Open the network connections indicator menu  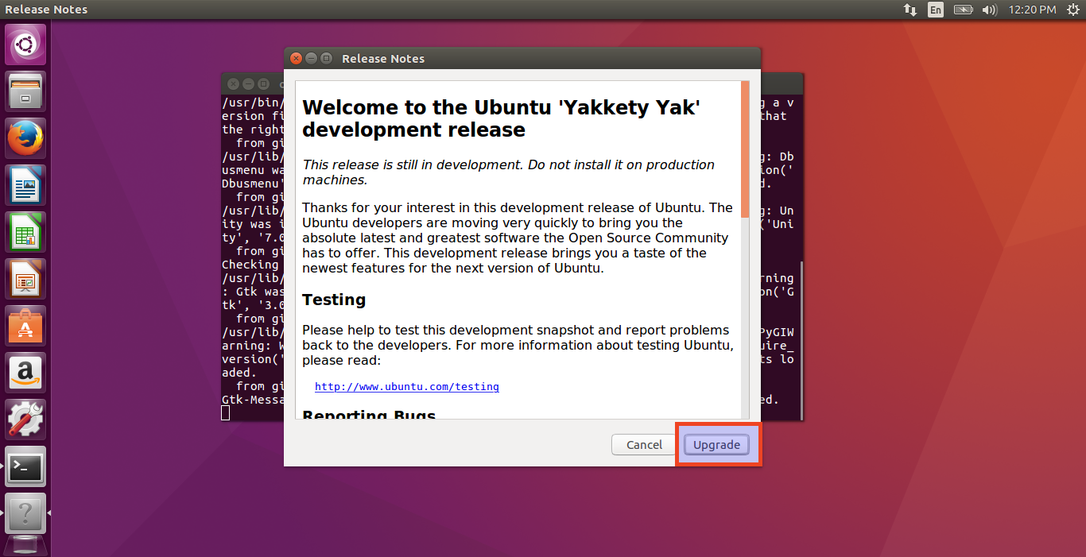[x=910, y=10]
